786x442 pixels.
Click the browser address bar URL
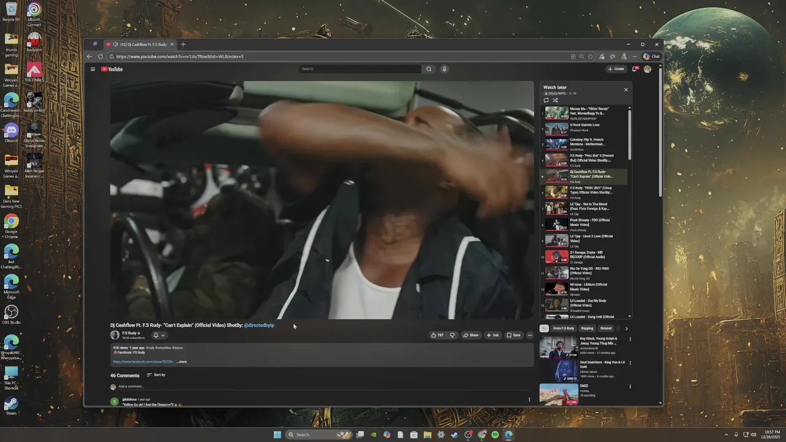coord(180,56)
